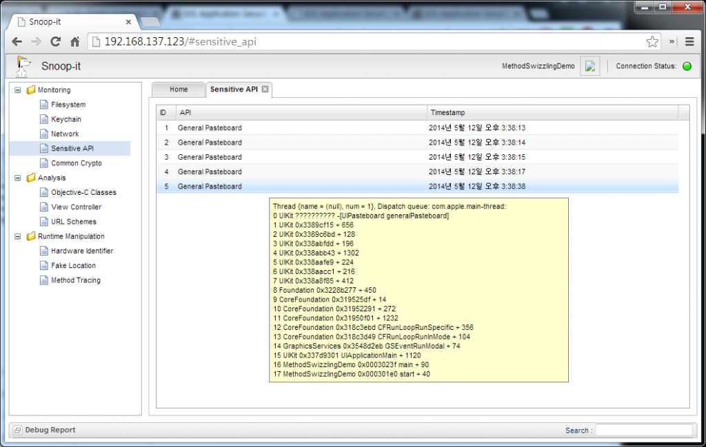Image resolution: width=706 pixels, height=447 pixels.
Task: Open the Chrome hamburger menu
Action: pyautogui.click(x=689, y=41)
